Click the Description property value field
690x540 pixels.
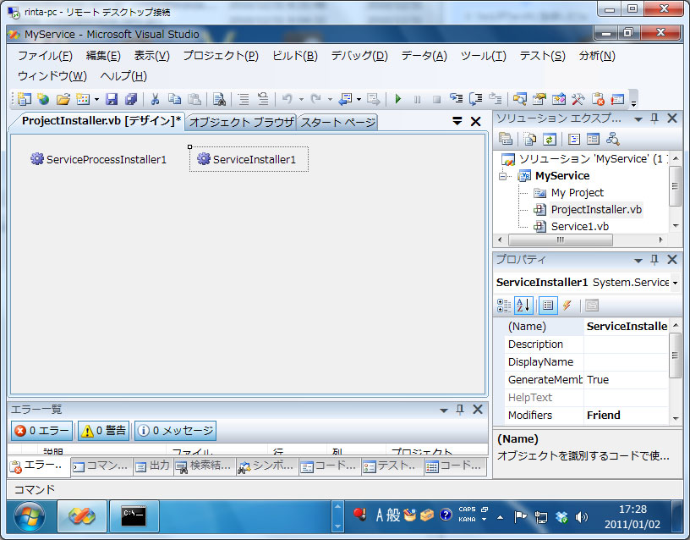(626, 344)
